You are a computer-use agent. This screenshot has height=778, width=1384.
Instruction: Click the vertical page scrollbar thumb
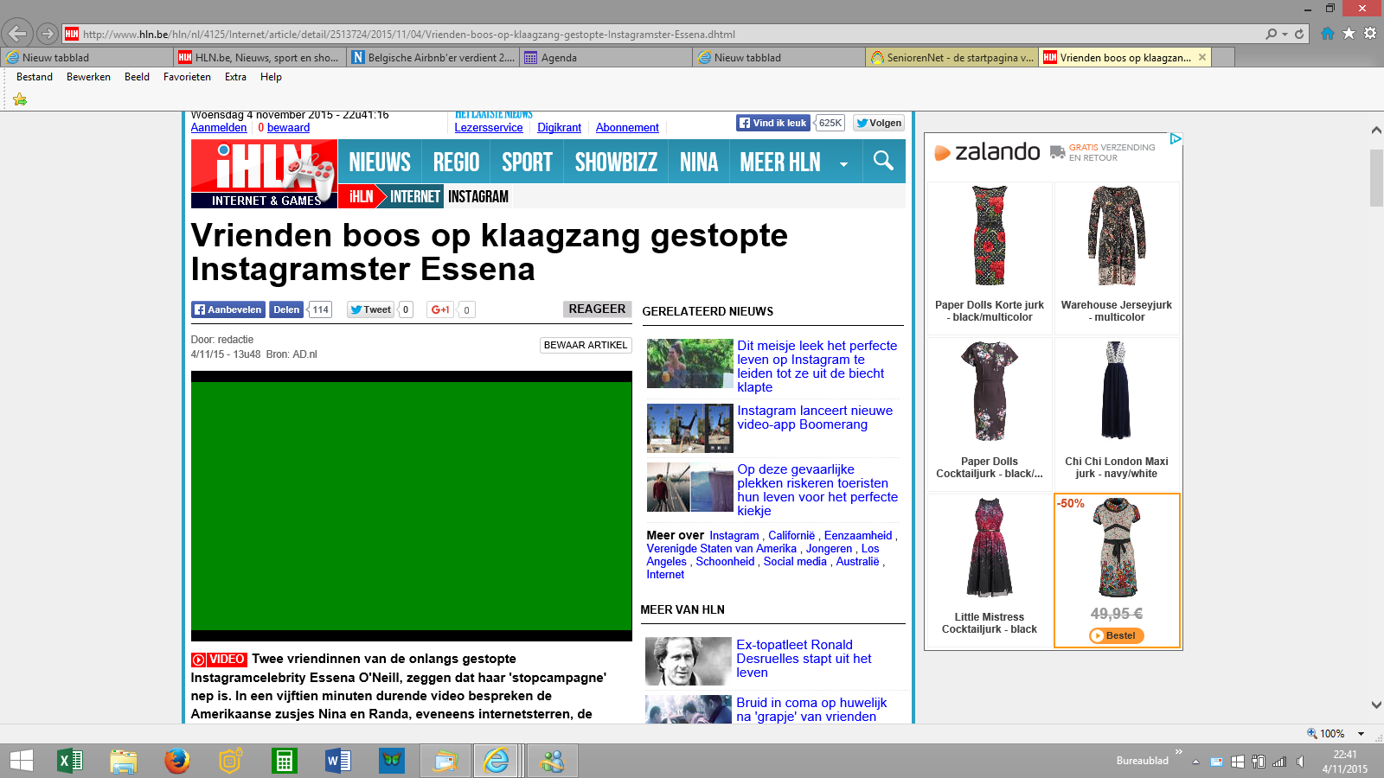point(1376,177)
